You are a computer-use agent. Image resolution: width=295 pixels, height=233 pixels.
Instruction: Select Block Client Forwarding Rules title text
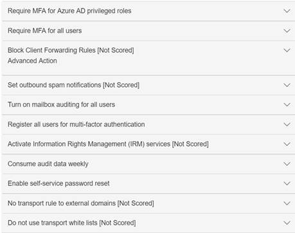click(71, 50)
